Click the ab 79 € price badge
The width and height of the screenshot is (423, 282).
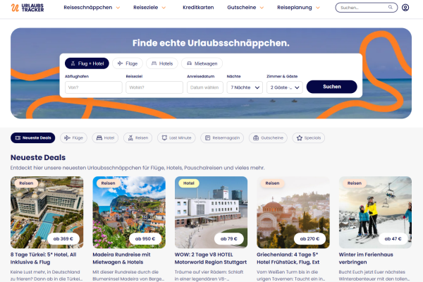pyautogui.click(x=228, y=239)
